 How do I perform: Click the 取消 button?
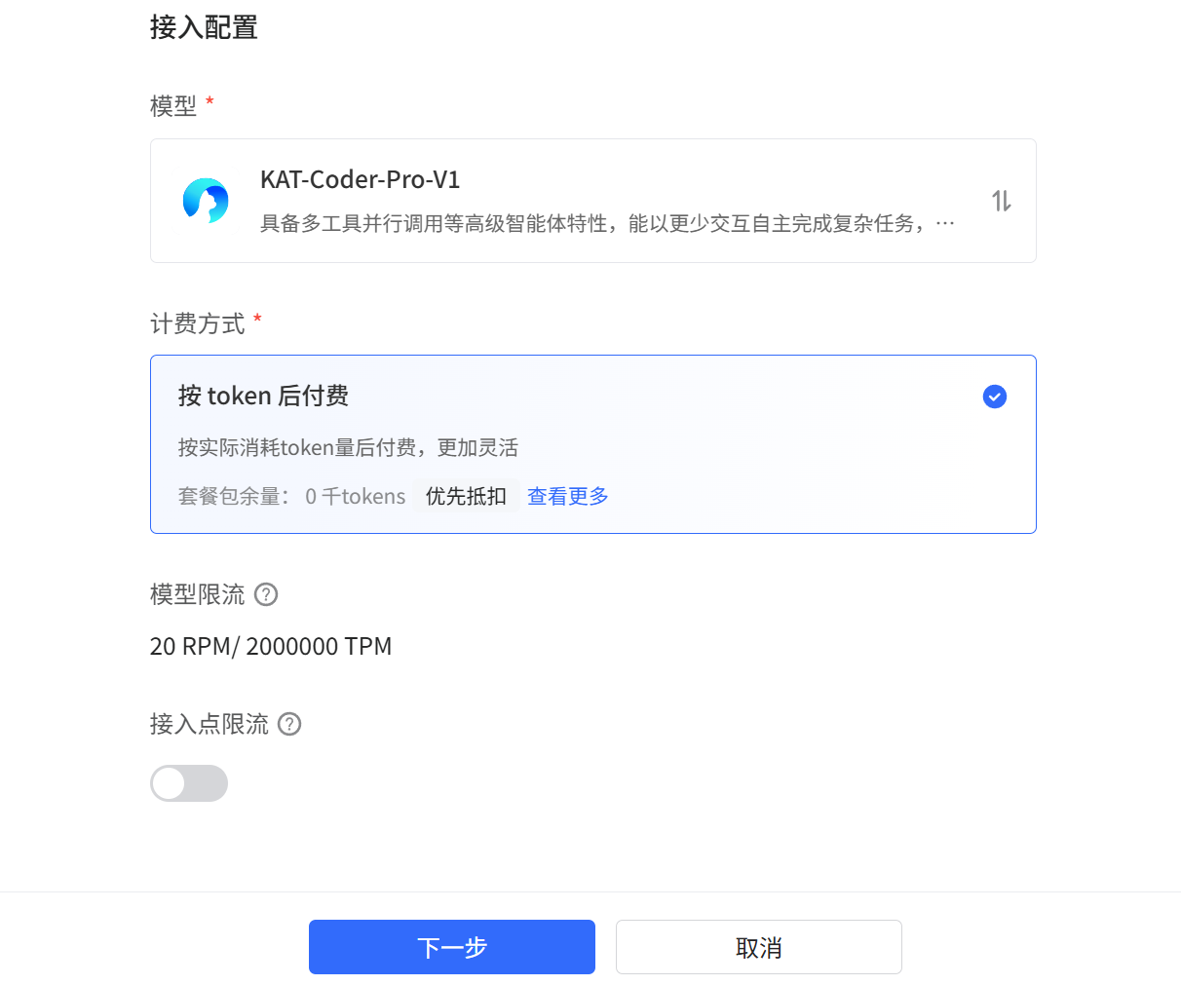click(x=758, y=946)
